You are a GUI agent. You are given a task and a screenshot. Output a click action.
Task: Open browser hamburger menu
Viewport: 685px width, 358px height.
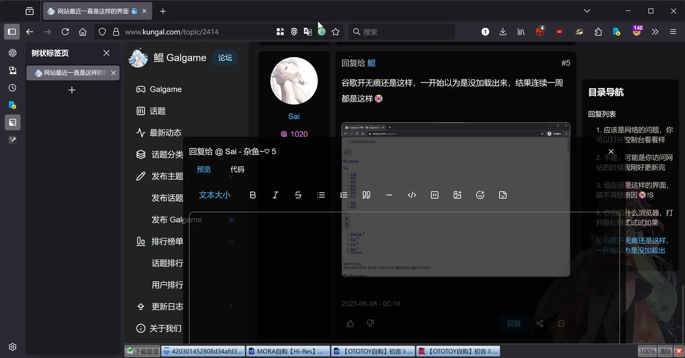[x=673, y=32]
